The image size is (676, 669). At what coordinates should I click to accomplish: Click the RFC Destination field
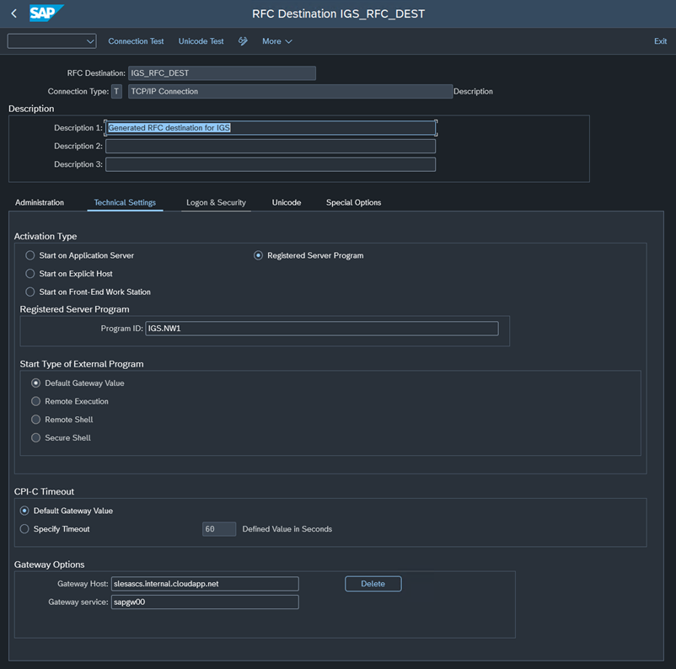222,73
